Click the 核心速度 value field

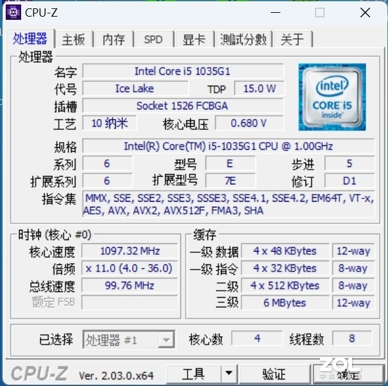coord(130,251)
